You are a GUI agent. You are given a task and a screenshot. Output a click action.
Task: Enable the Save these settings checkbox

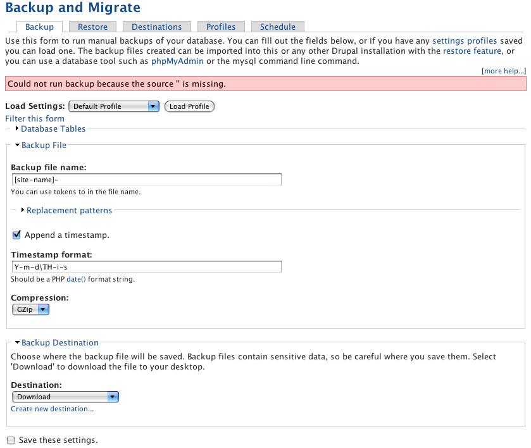click(x=9, y=440)
